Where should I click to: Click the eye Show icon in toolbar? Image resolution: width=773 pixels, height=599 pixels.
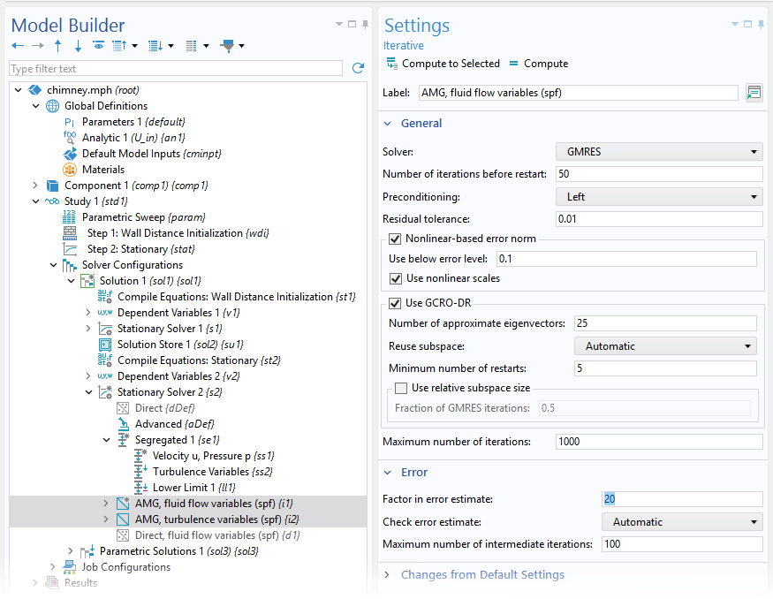pyautogui.click(x=98, y=46)
